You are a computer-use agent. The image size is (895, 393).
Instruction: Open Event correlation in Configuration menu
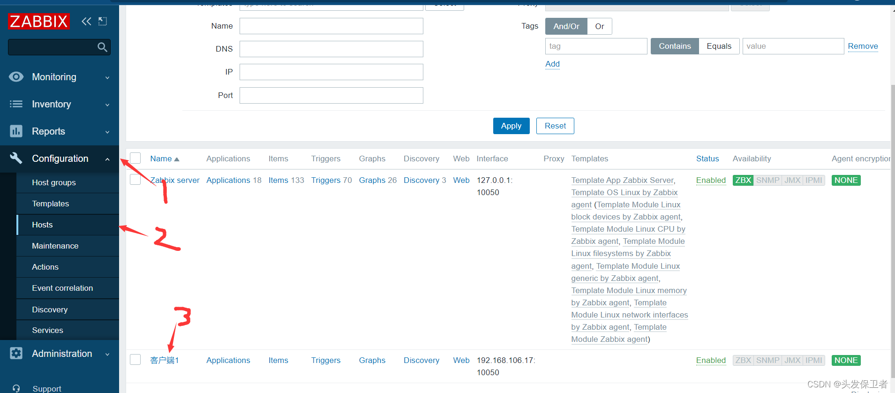[x=68, y=288]
